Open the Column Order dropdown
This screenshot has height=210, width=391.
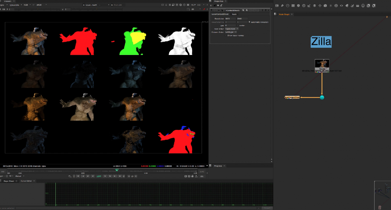click(x=231, y=32)
